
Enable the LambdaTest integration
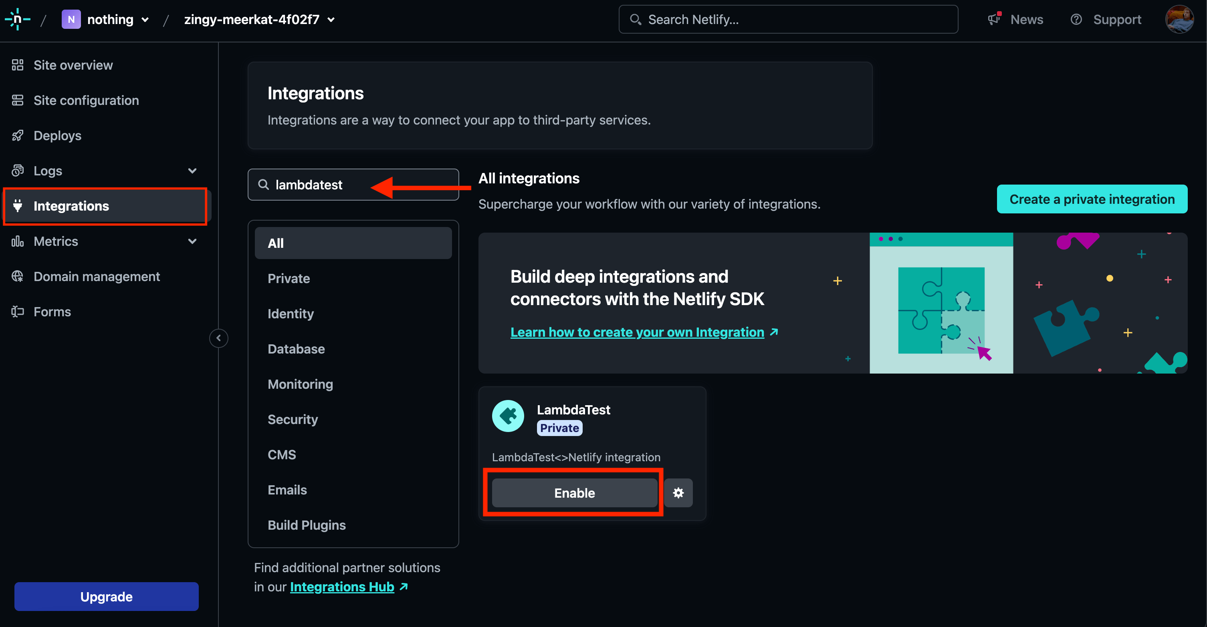(574, 492)
